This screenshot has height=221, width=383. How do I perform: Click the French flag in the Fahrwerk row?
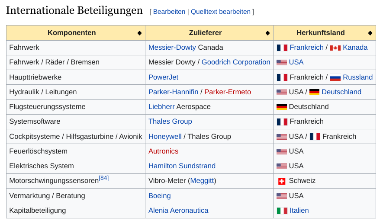tap(282, 48)
